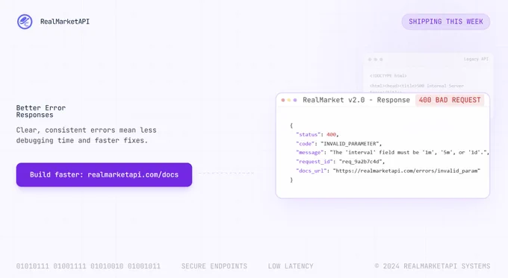Click the "message" line about interval field
This screenshot has width=508, height=278.
(392, 152)
